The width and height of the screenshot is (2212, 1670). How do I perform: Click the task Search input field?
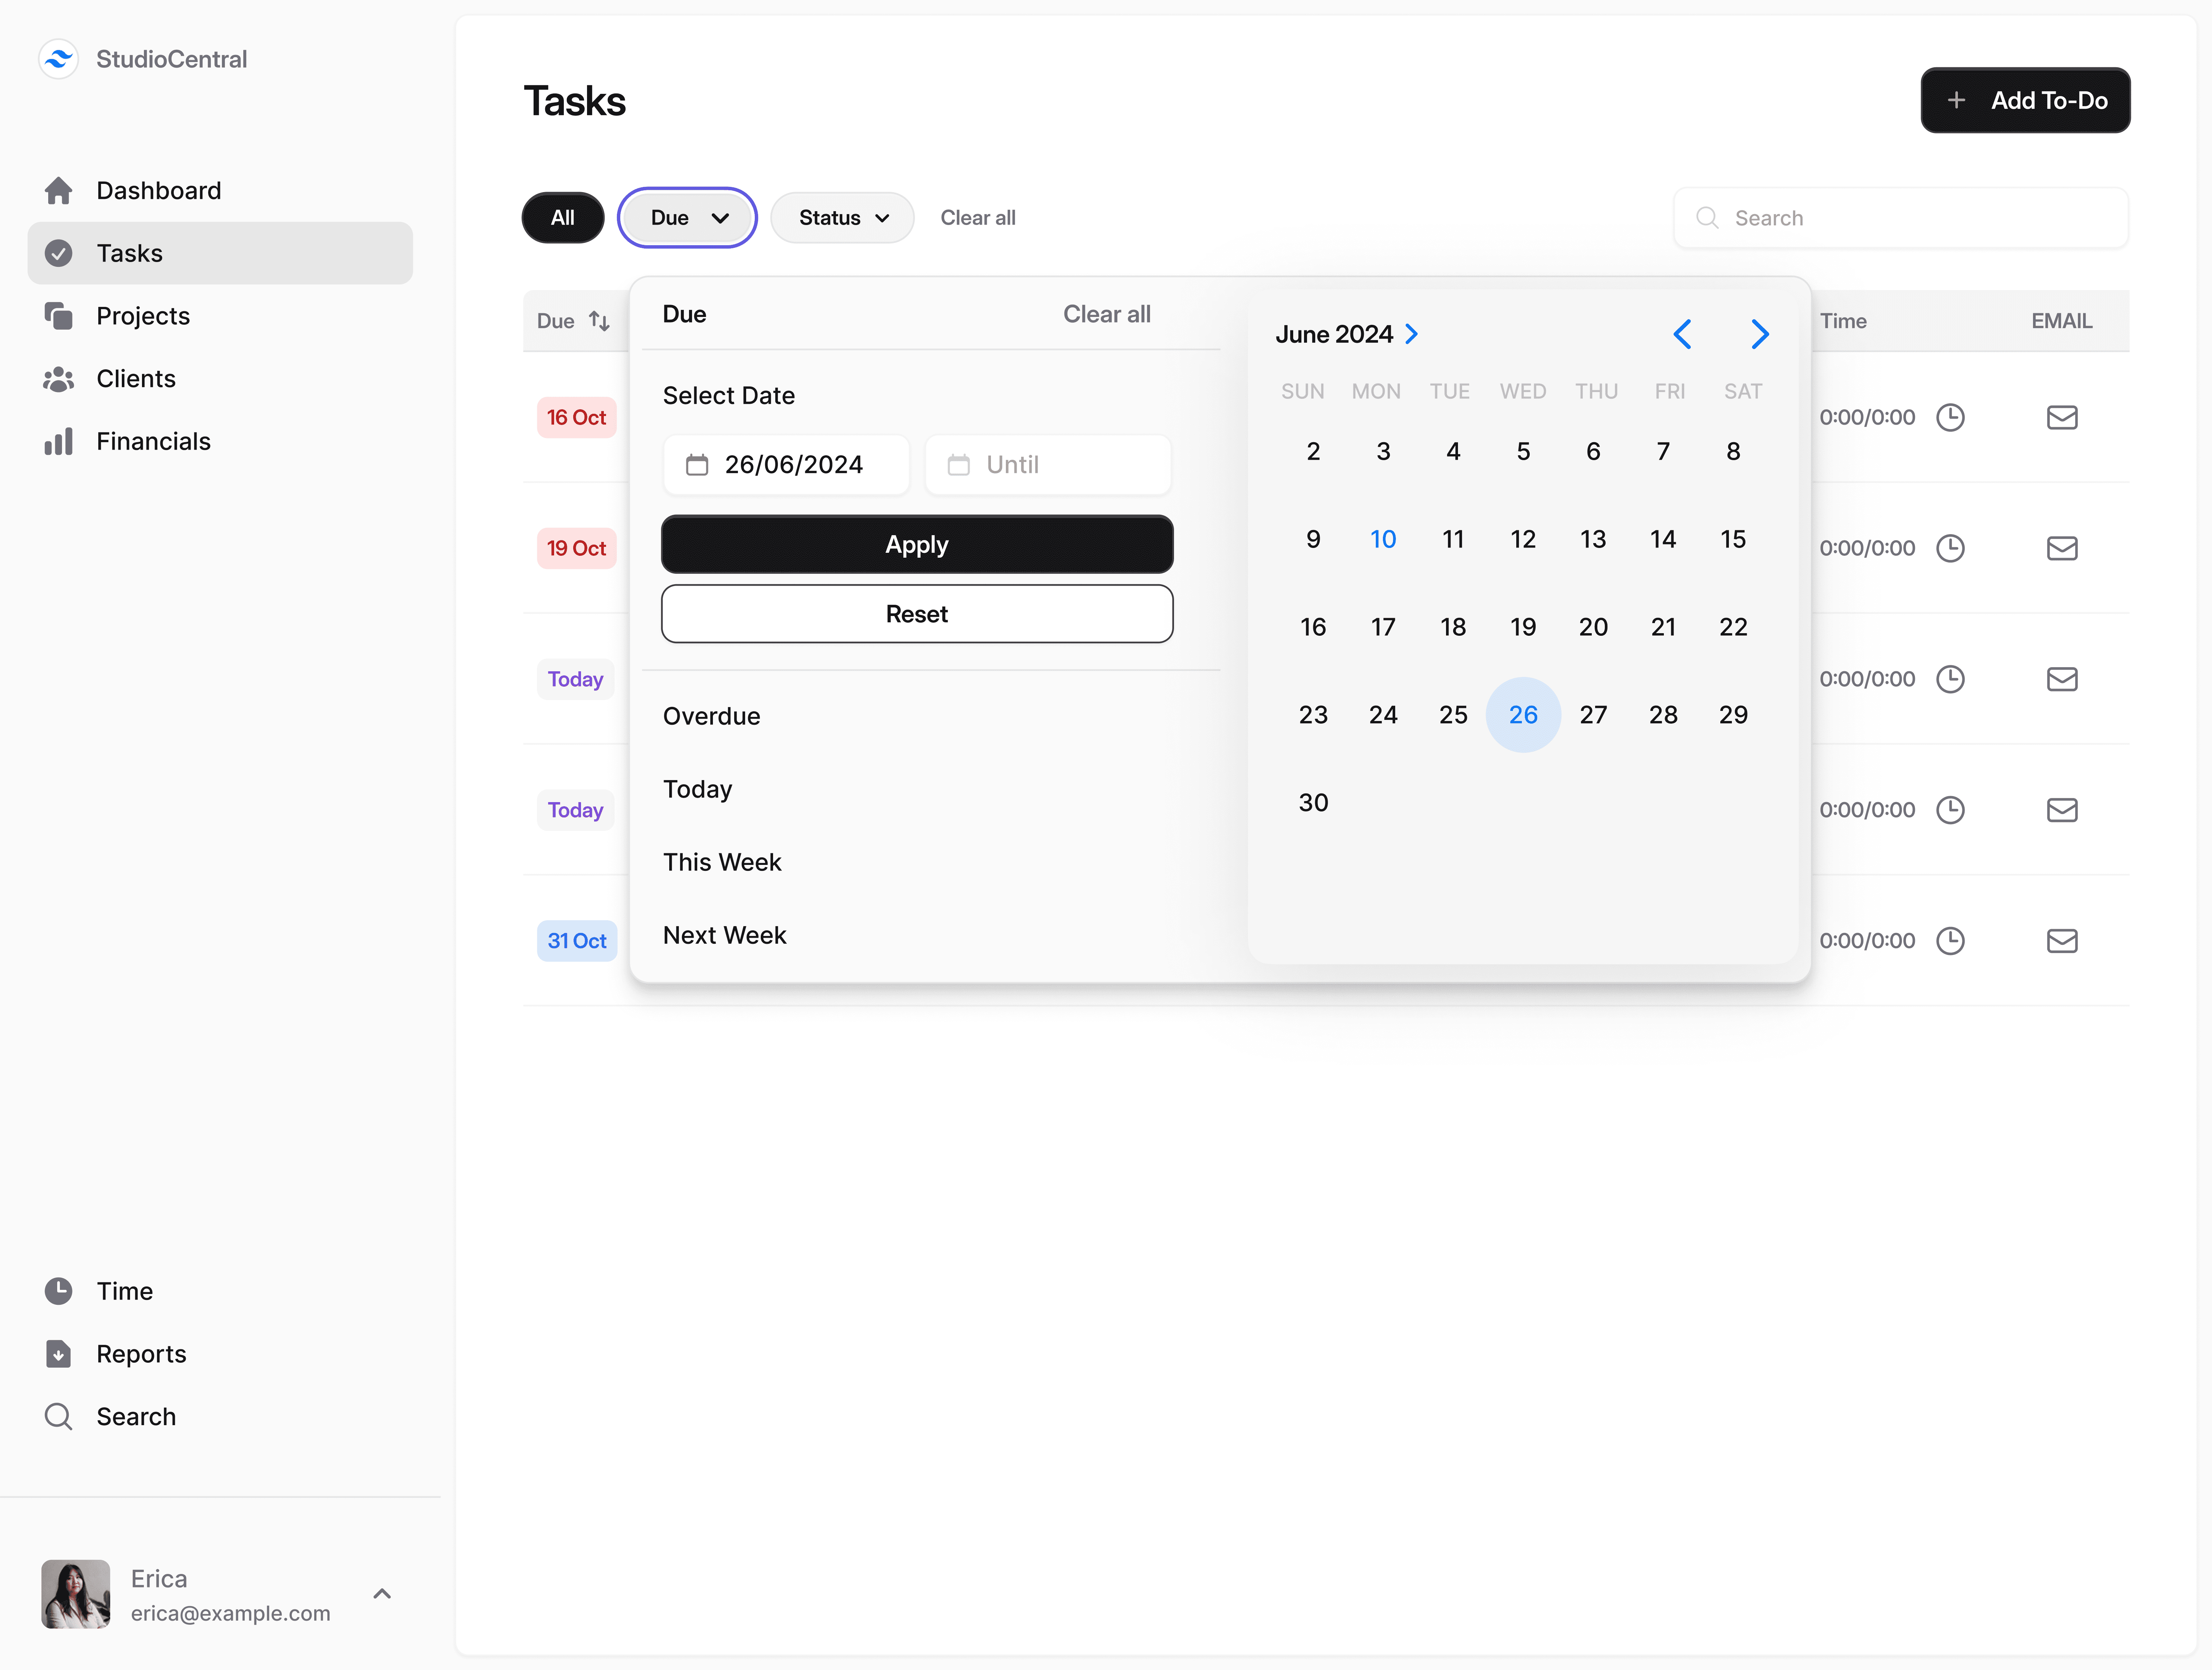(x=1900, y=218)
